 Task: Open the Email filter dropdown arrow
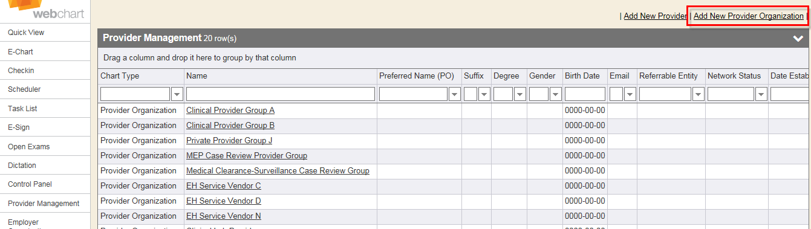coord(630,94)
